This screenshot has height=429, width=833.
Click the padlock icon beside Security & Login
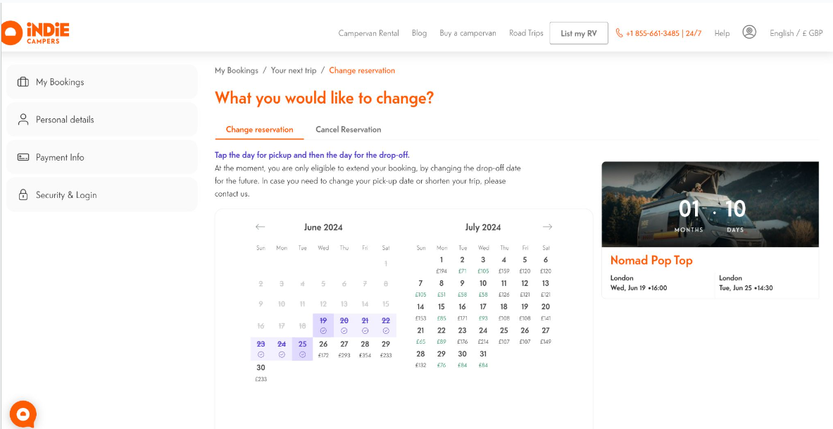coord(23,195)
